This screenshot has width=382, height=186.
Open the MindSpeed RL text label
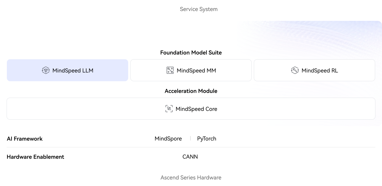tap(320, 71)
